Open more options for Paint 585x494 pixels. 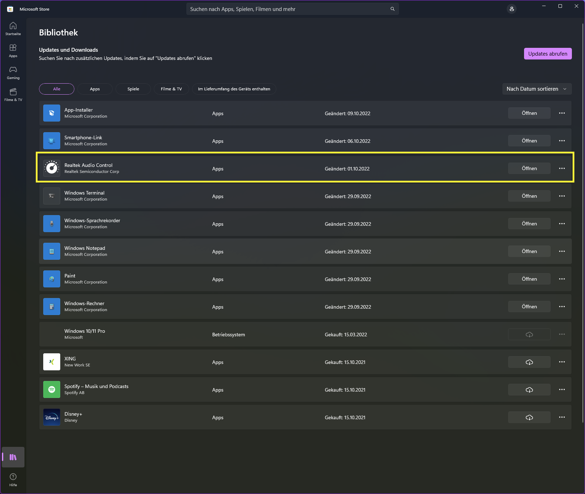[x=562, y=279]
